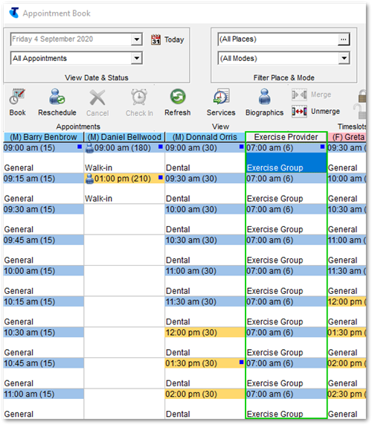Click the Unmerge label
Image resolution: width=372 pixels, height=425 pixels.
pos(325,112)
